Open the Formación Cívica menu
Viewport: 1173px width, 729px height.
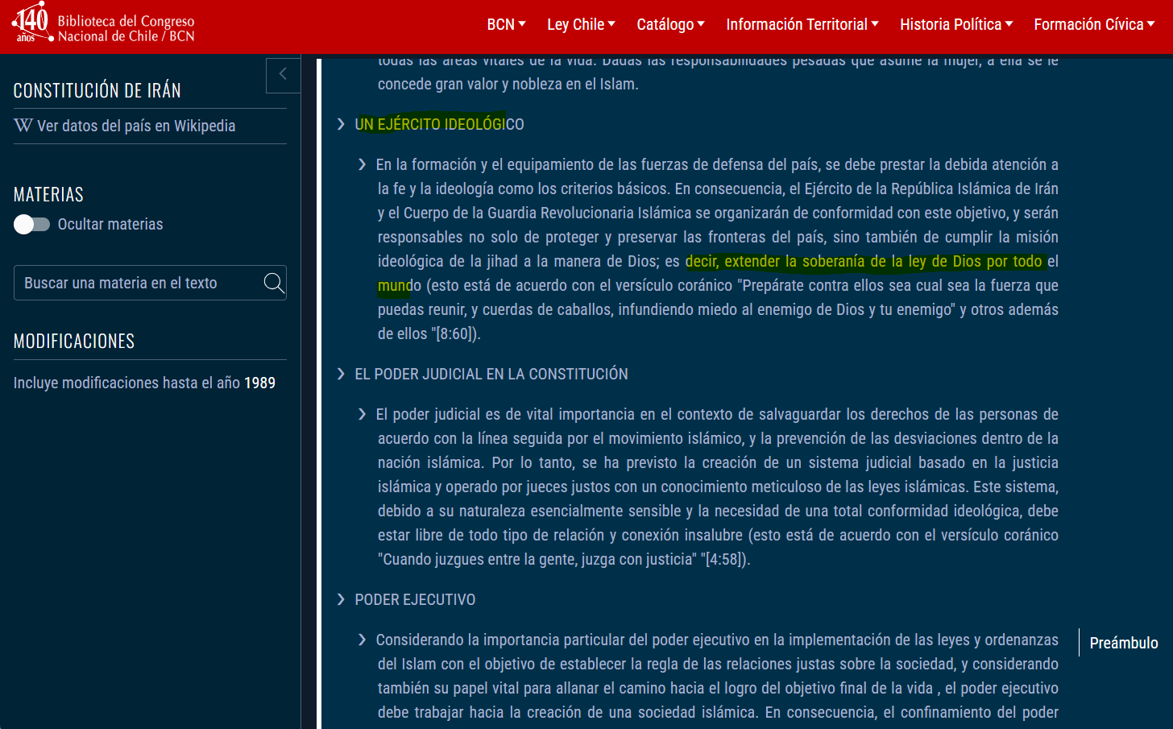(1094, 24)
